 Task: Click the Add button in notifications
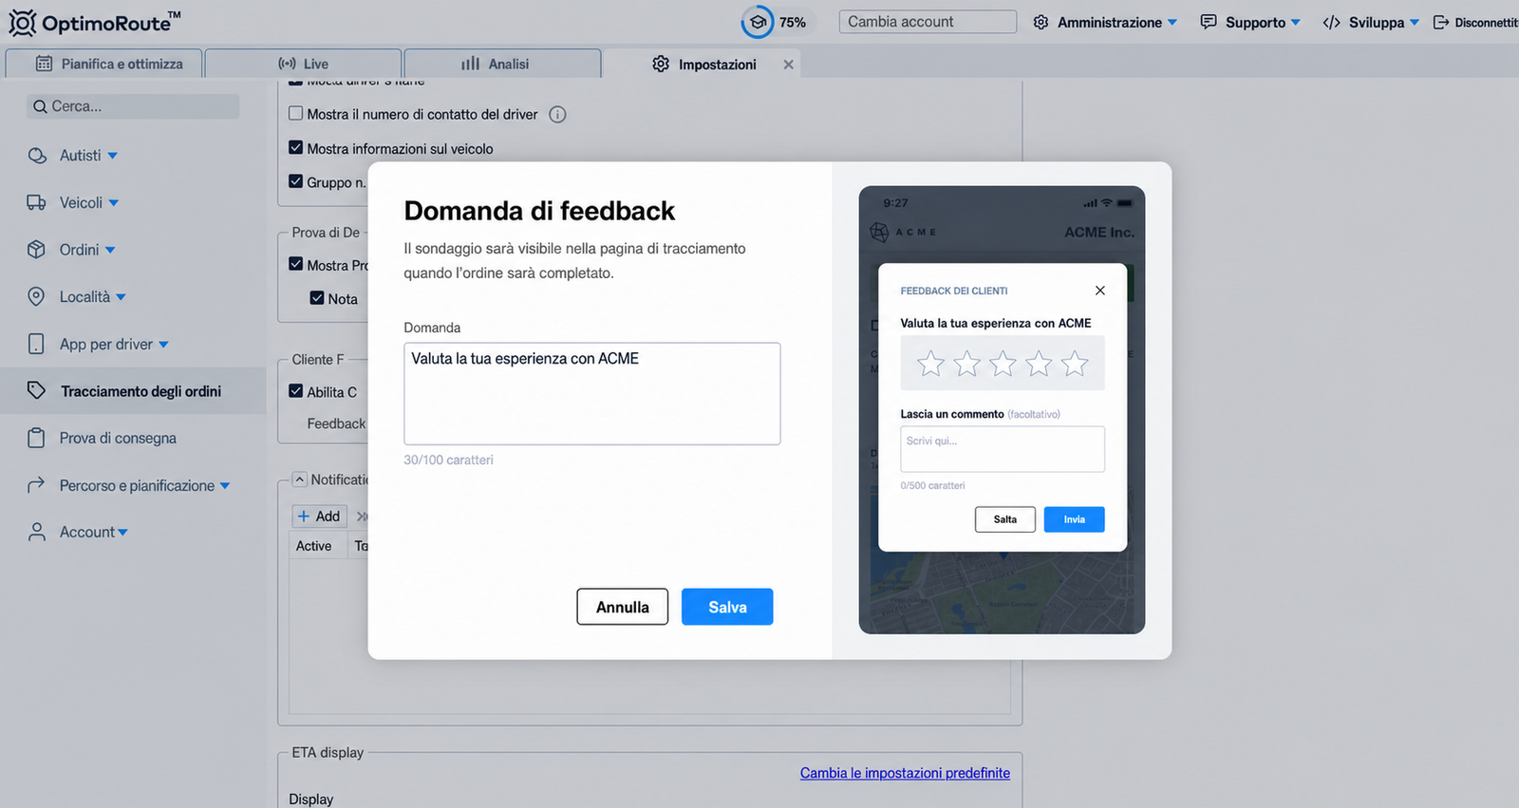pos(319,516)
